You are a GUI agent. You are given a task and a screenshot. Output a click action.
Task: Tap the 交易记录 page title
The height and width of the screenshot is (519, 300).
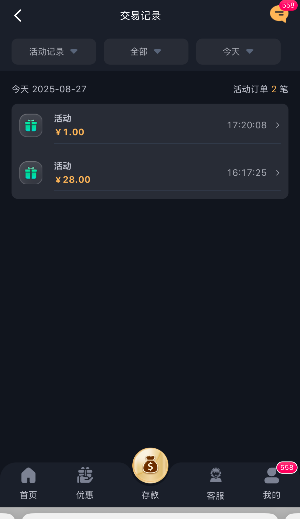140,16
